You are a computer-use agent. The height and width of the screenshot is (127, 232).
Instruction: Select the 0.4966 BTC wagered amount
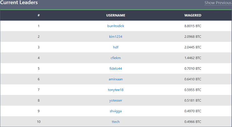[x=193, y=122]
